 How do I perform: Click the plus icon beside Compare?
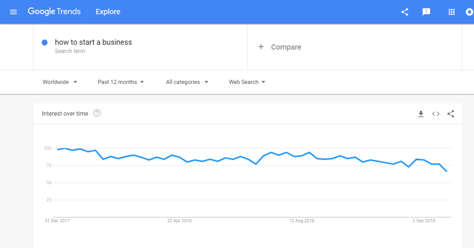point(261,47)
